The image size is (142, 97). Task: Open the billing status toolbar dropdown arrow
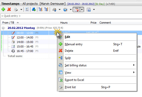60,10
